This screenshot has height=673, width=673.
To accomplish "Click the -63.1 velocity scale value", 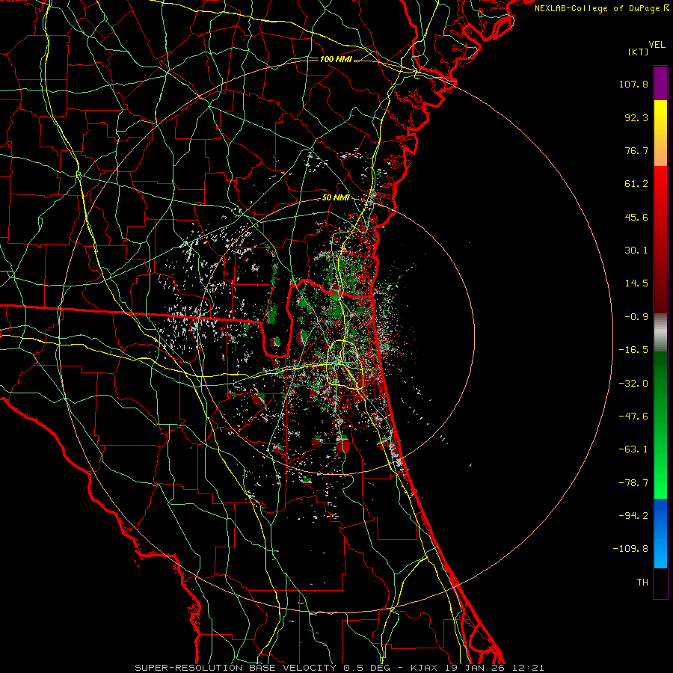I will click(633, 449).
